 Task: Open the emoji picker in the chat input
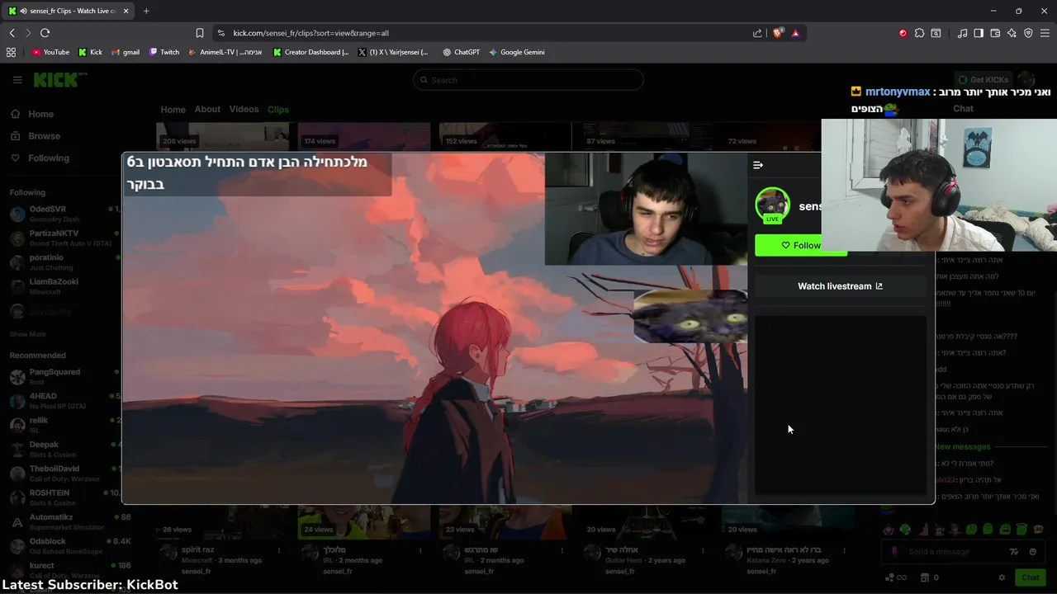pos(1033,552)
